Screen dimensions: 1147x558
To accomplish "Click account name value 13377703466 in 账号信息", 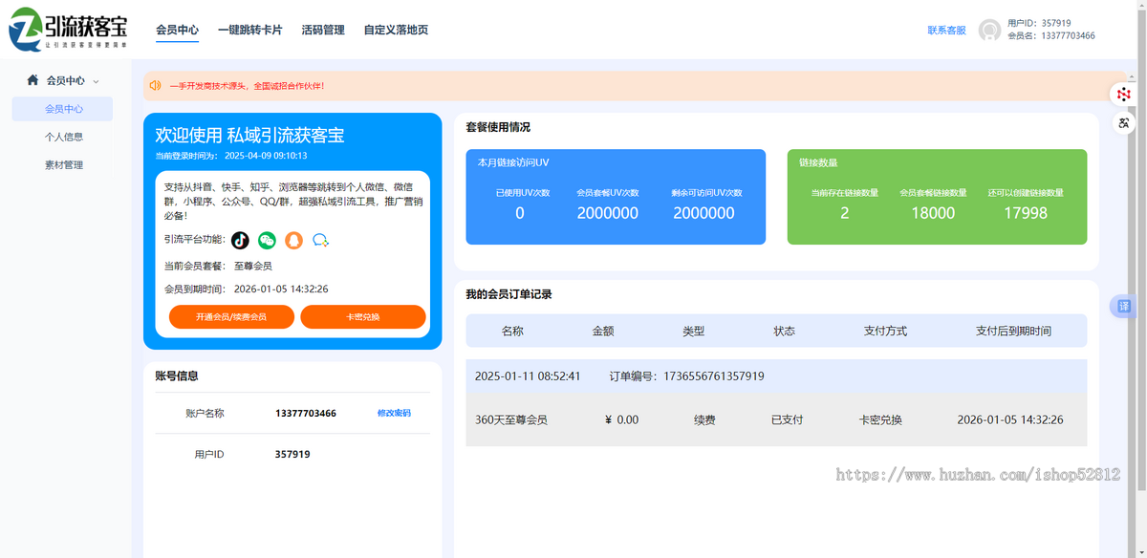I will tap(306, 413).
